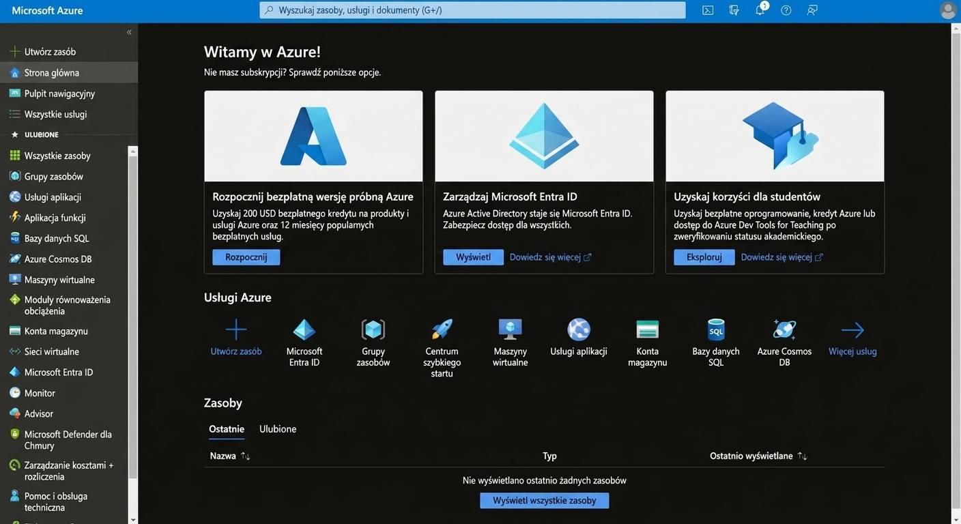Click the Entra ID pyramid card image
Viewport: 961px width, 524px height.
pyautogui.click(x=544, y=136)
